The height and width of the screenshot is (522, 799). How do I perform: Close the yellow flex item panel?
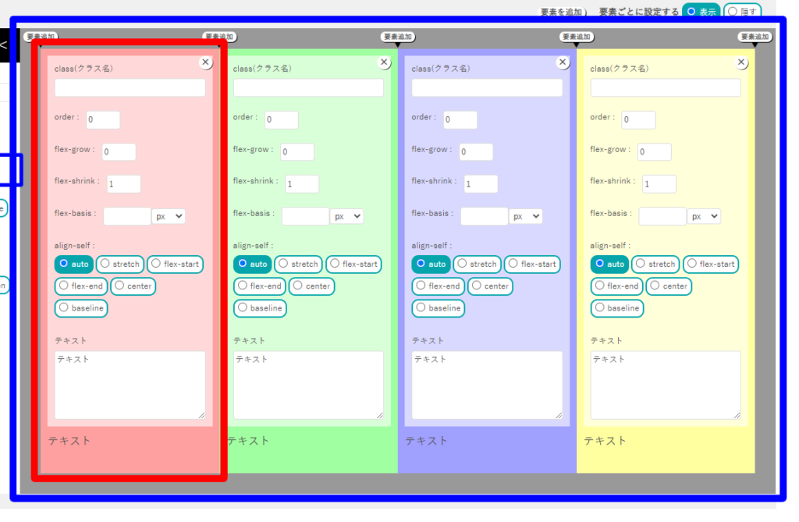point(740,62)
